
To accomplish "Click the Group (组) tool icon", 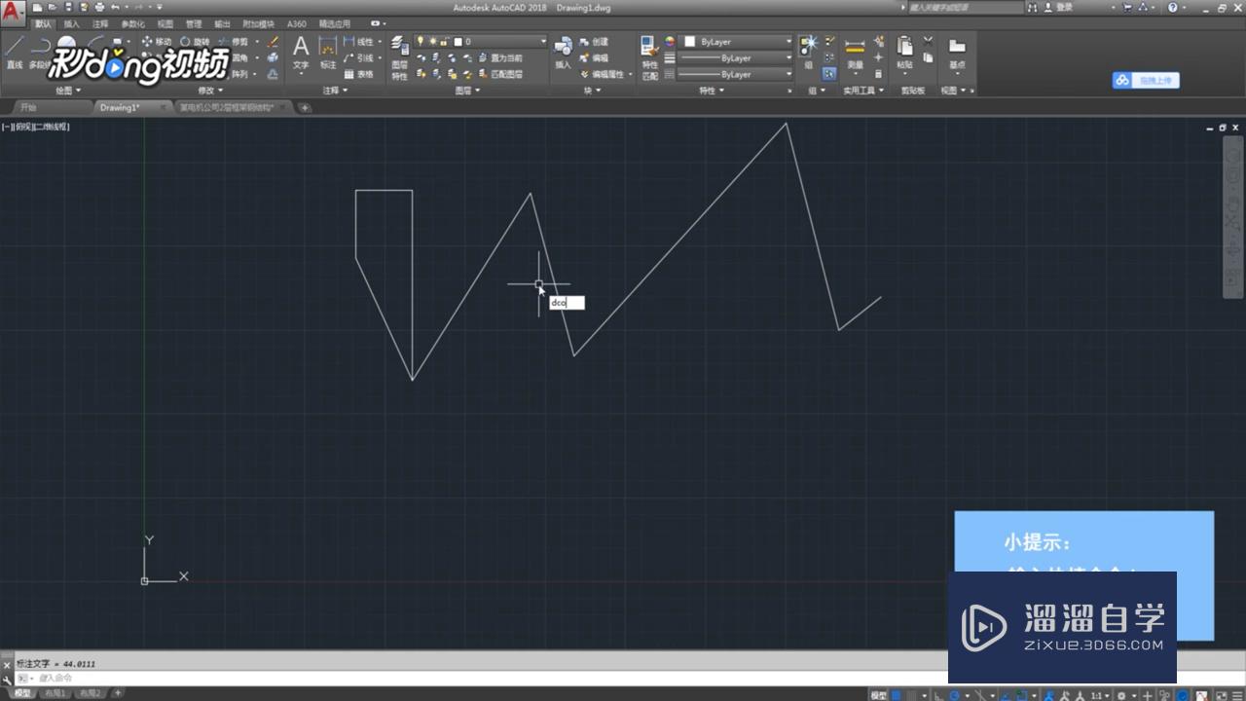I will point(808,53).
